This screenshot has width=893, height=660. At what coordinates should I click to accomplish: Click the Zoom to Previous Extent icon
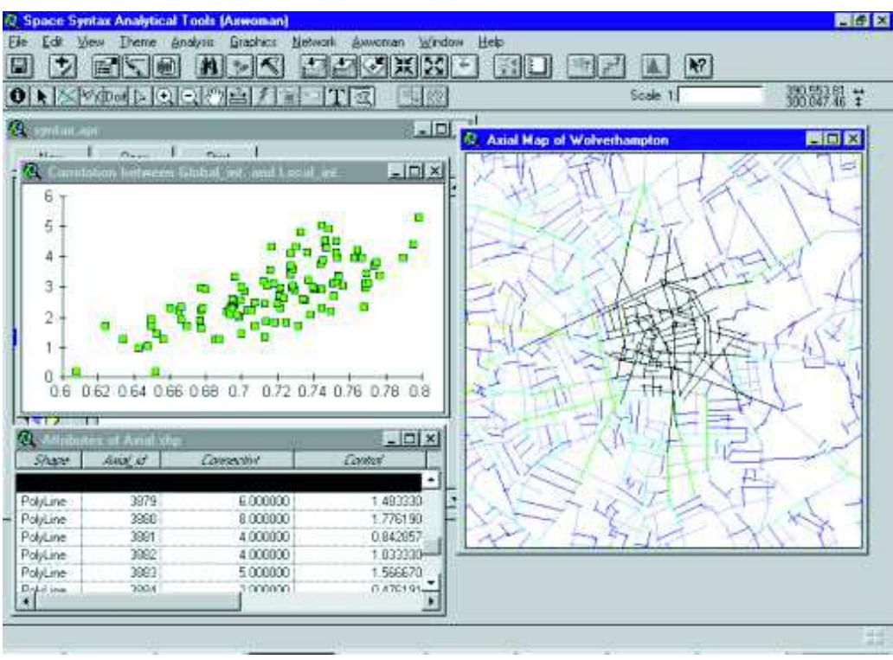(465, 67)
